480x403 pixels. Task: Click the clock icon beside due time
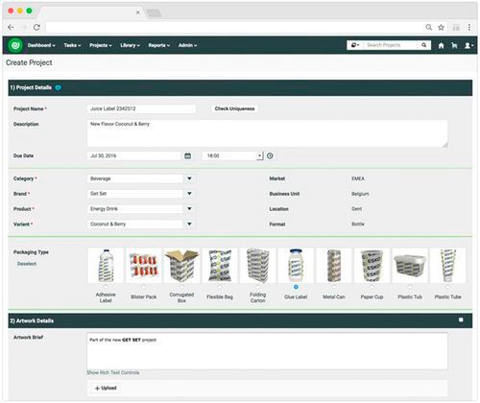[270, 156]
